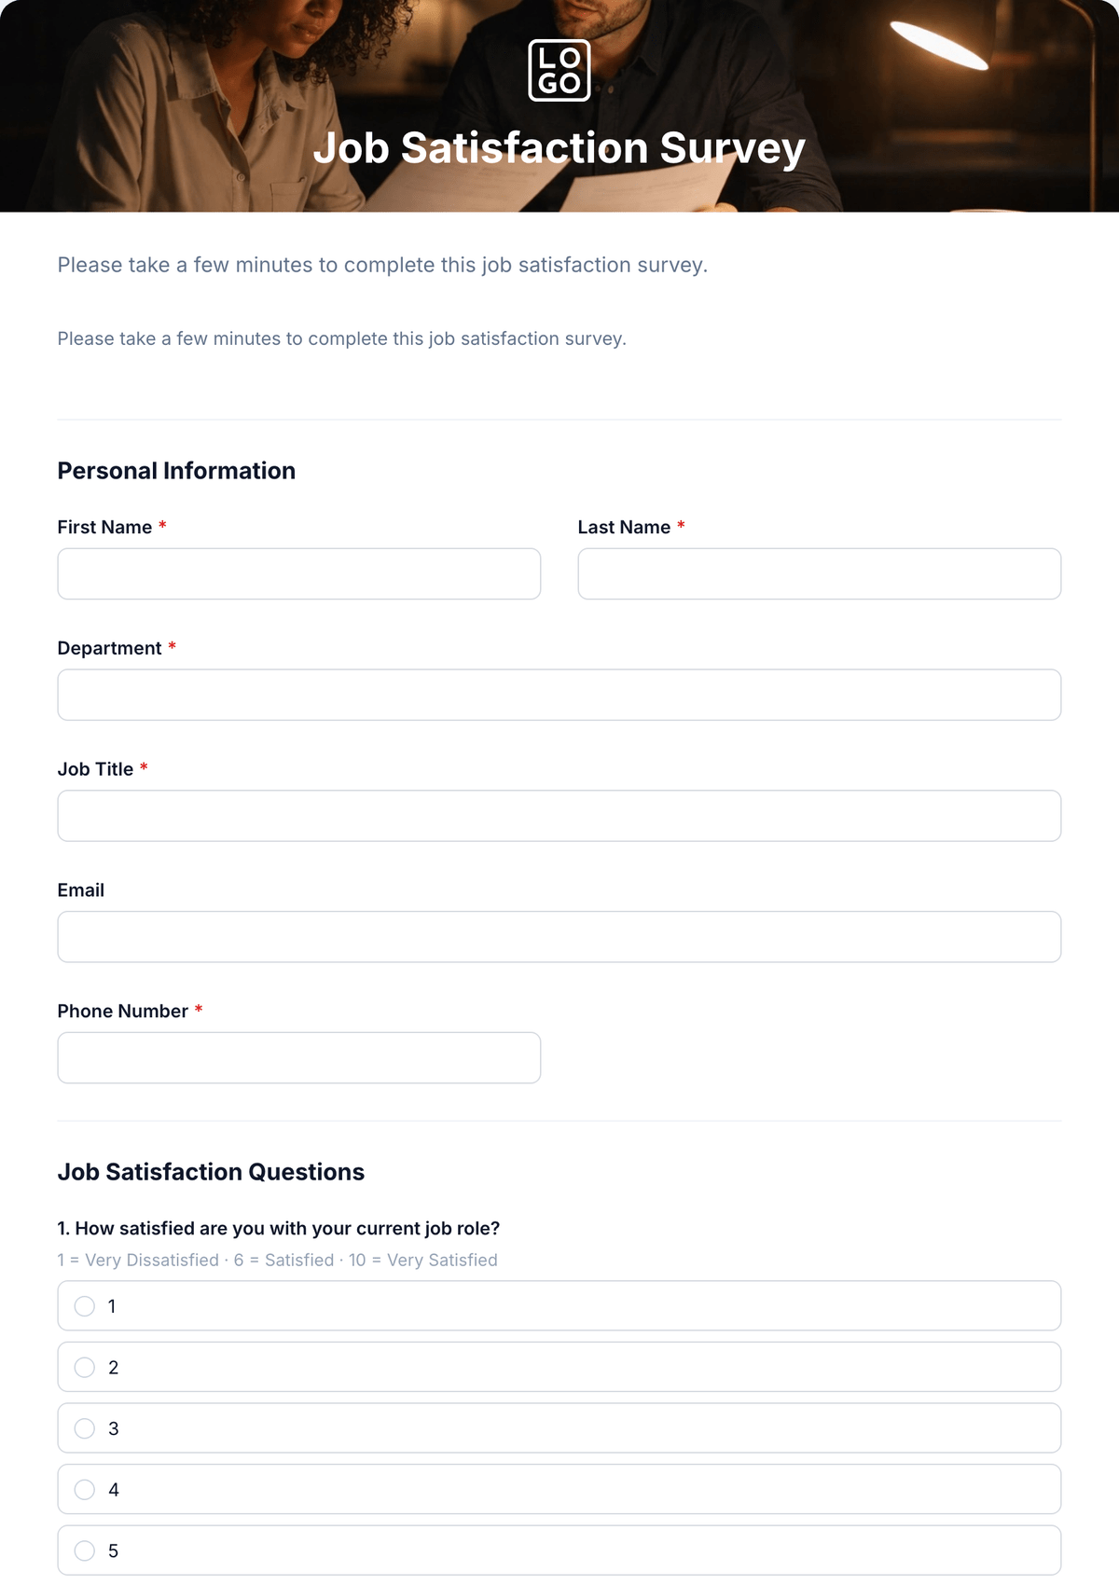Image resolution: width=1119 pixels, height=1585 pixels.
Task: Click the Job Satisfaction Survey title
Action: [559, 148]
